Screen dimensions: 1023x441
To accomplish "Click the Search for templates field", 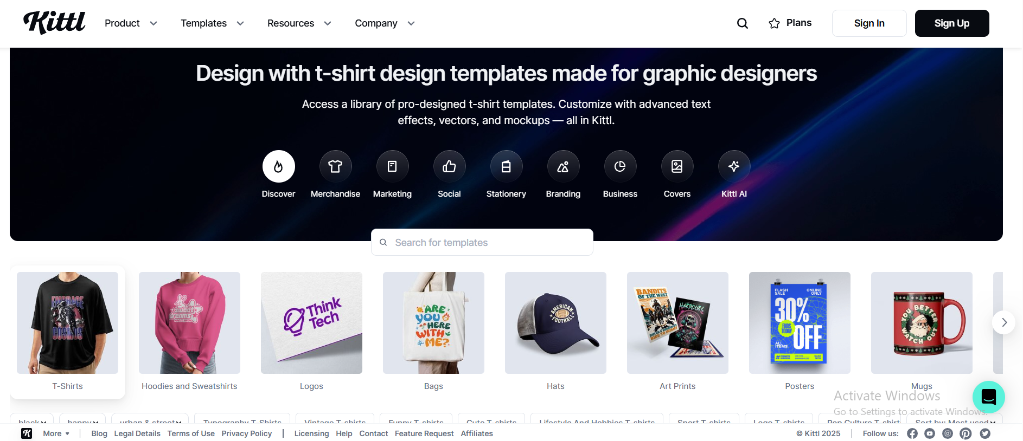I will [x=482, y=242].
